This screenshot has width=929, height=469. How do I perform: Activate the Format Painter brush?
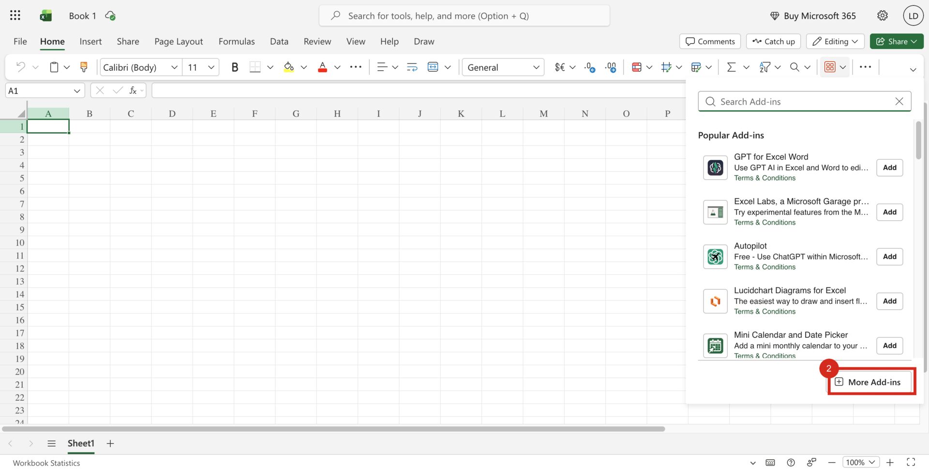(84, 67)
